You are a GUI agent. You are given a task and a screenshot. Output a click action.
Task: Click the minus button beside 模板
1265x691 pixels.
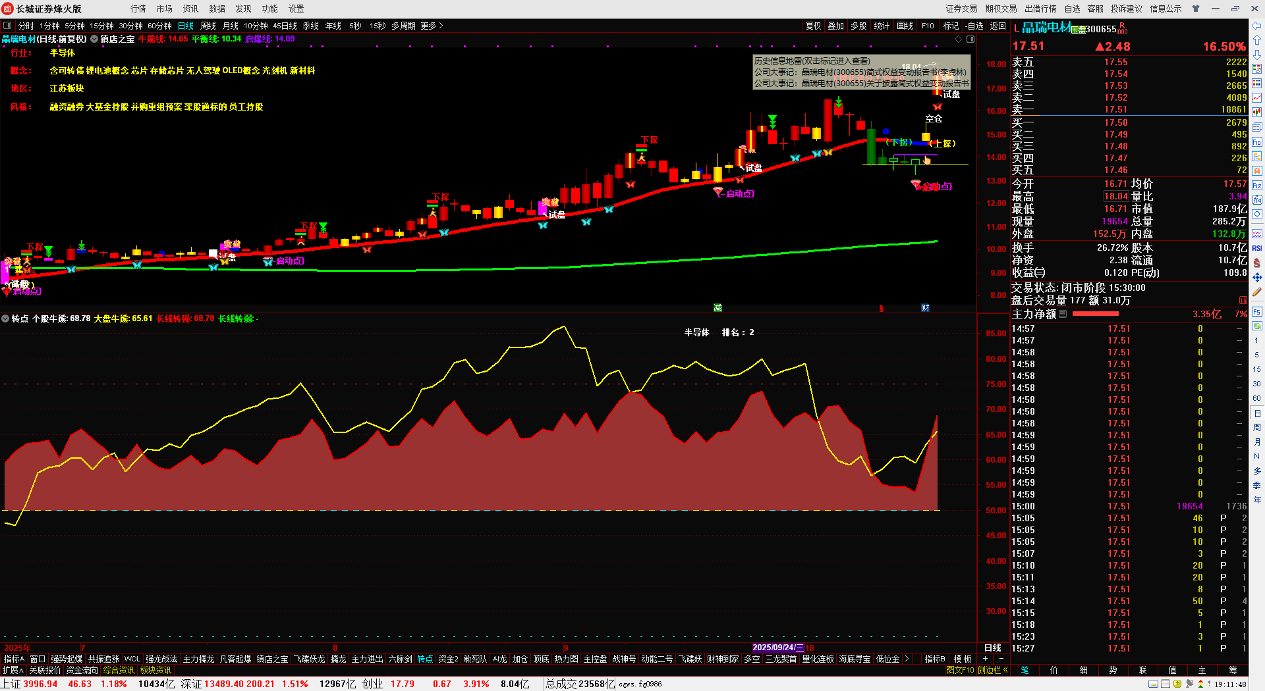(x=1001, y=659)
